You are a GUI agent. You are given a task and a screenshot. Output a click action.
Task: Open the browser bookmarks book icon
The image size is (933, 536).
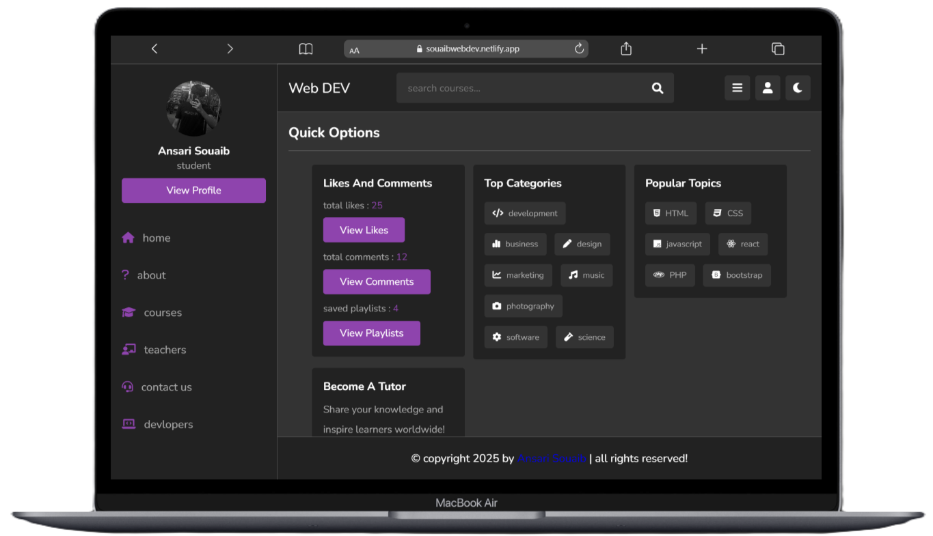click(x=306, y=48)
